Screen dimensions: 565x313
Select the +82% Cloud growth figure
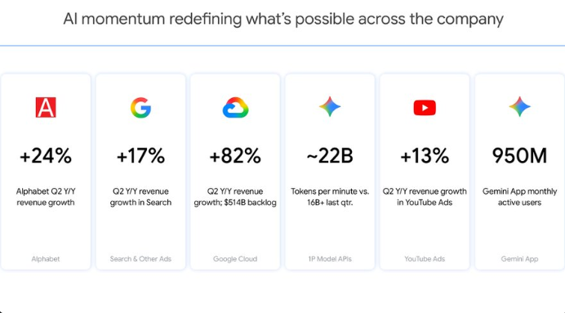[x=235, y=156]
